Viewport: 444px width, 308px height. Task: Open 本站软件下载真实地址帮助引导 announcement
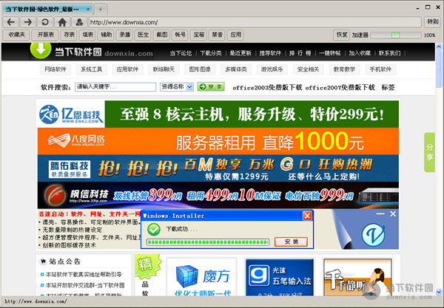coord(84,274)
